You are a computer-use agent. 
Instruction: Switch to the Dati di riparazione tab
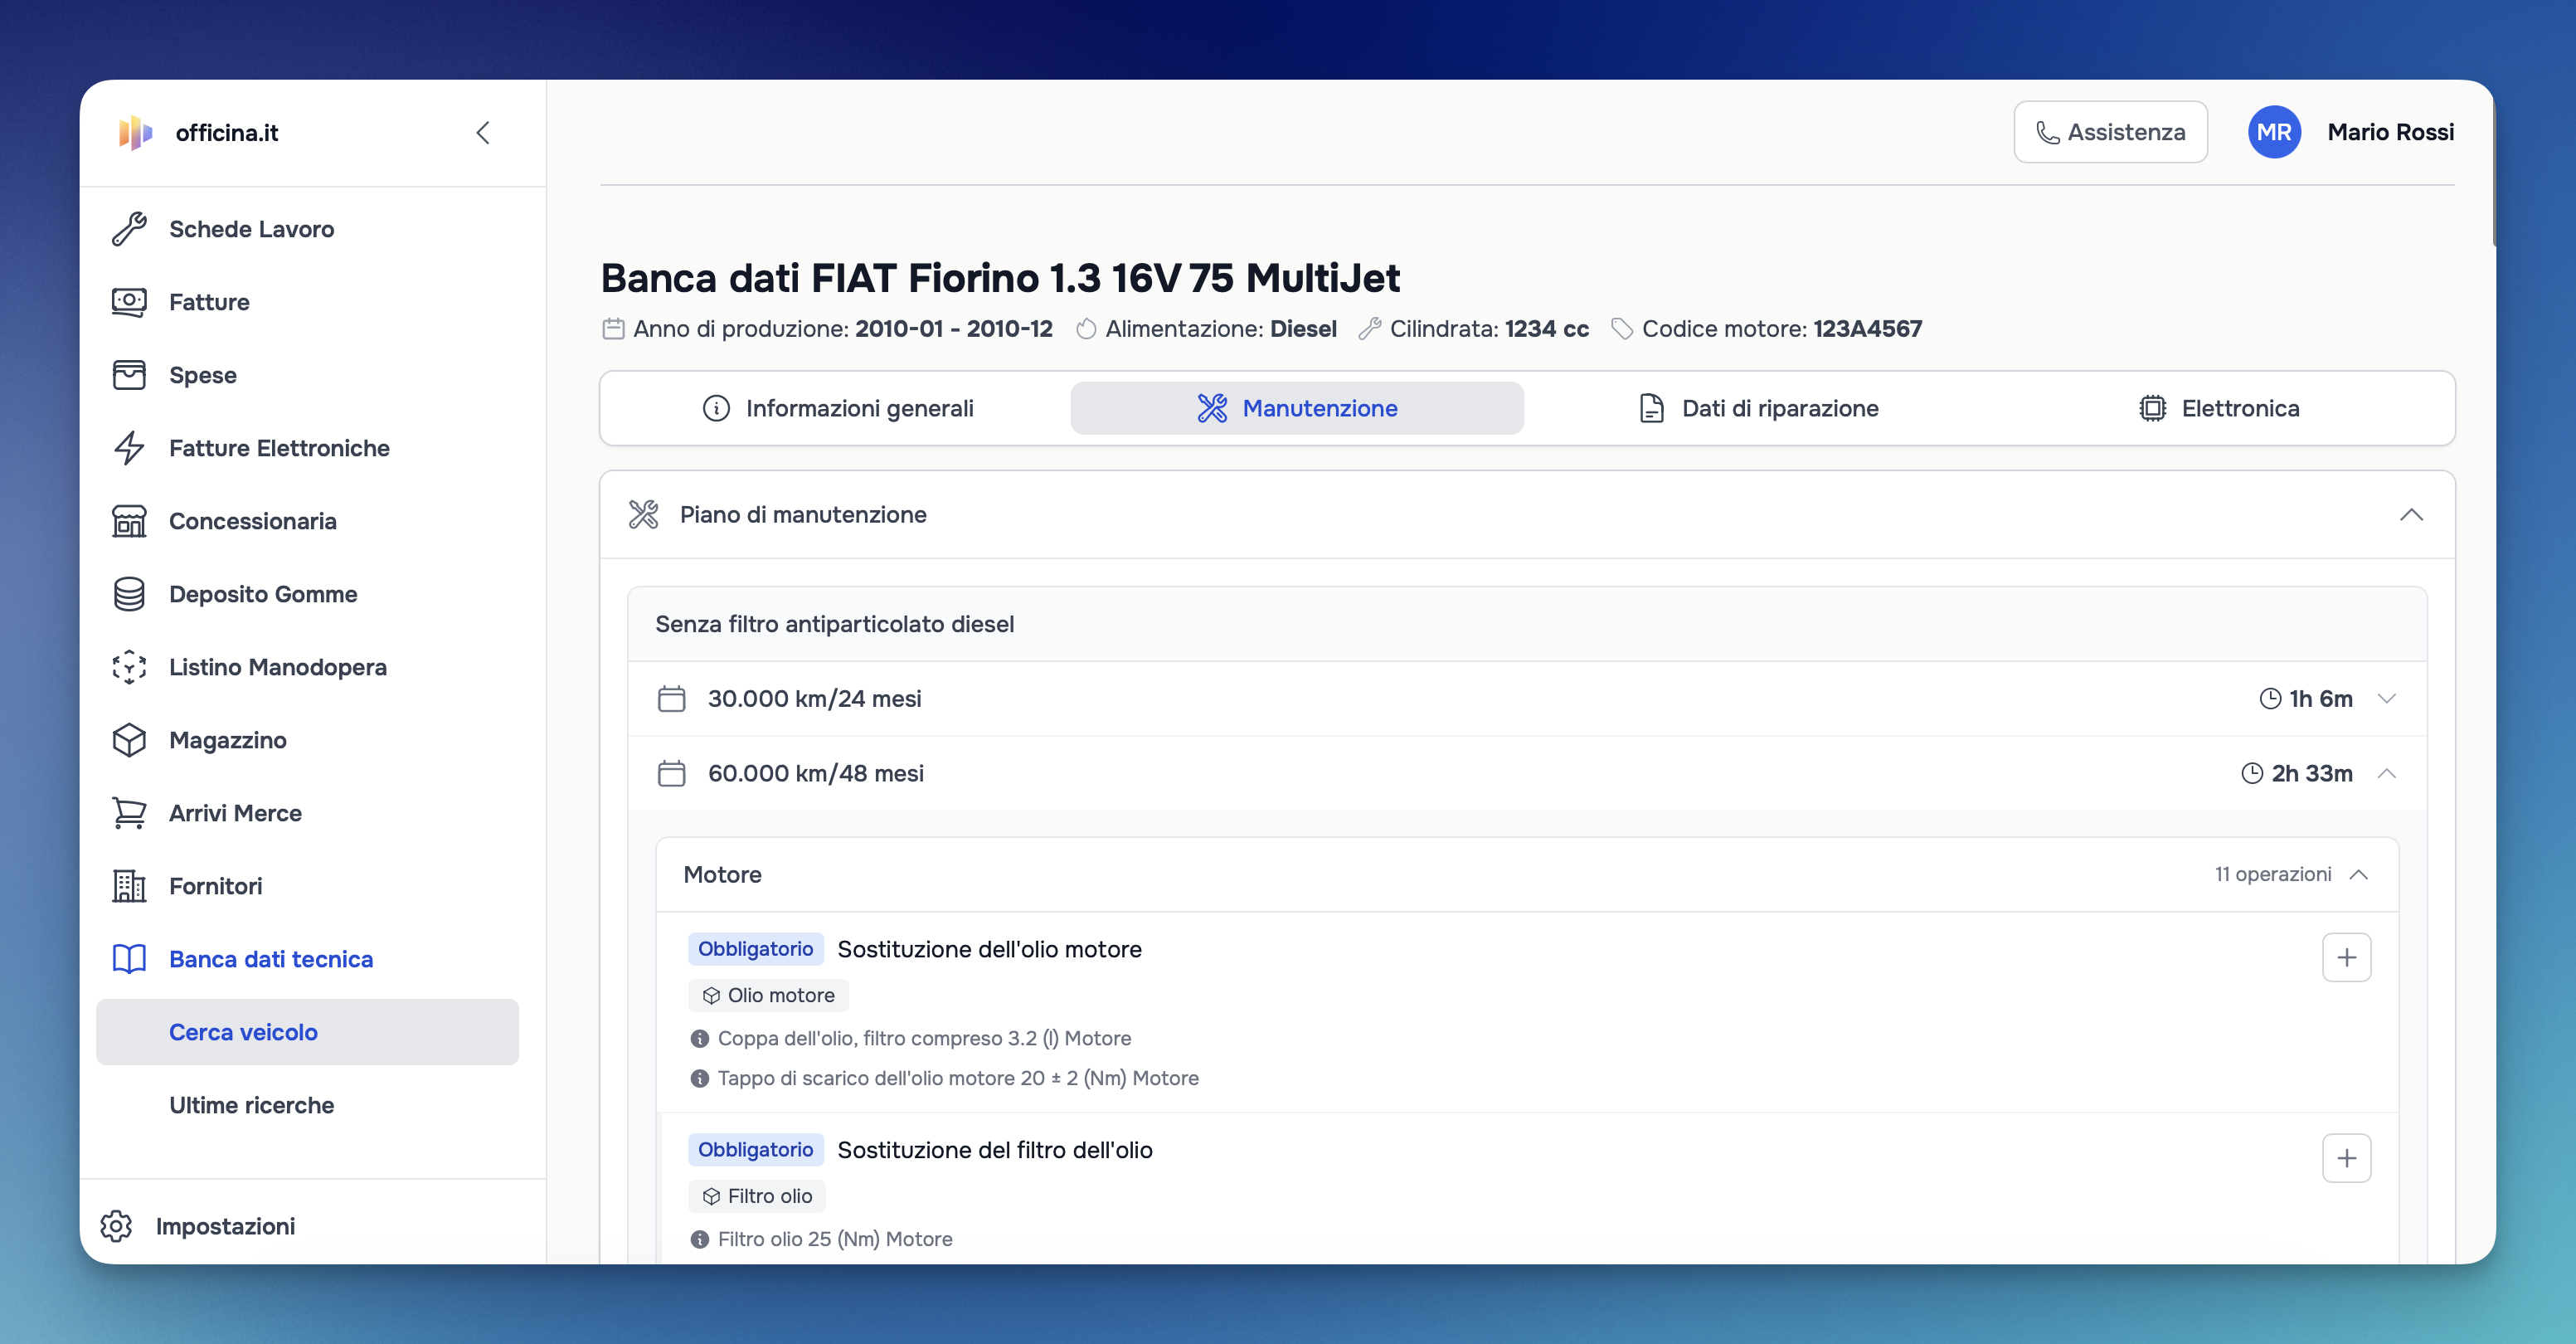pos(1759,408)
